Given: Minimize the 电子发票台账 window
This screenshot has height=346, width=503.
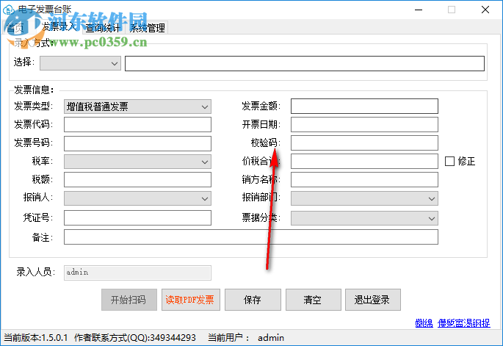Looking at the screenshot, I should click(419, 10).
